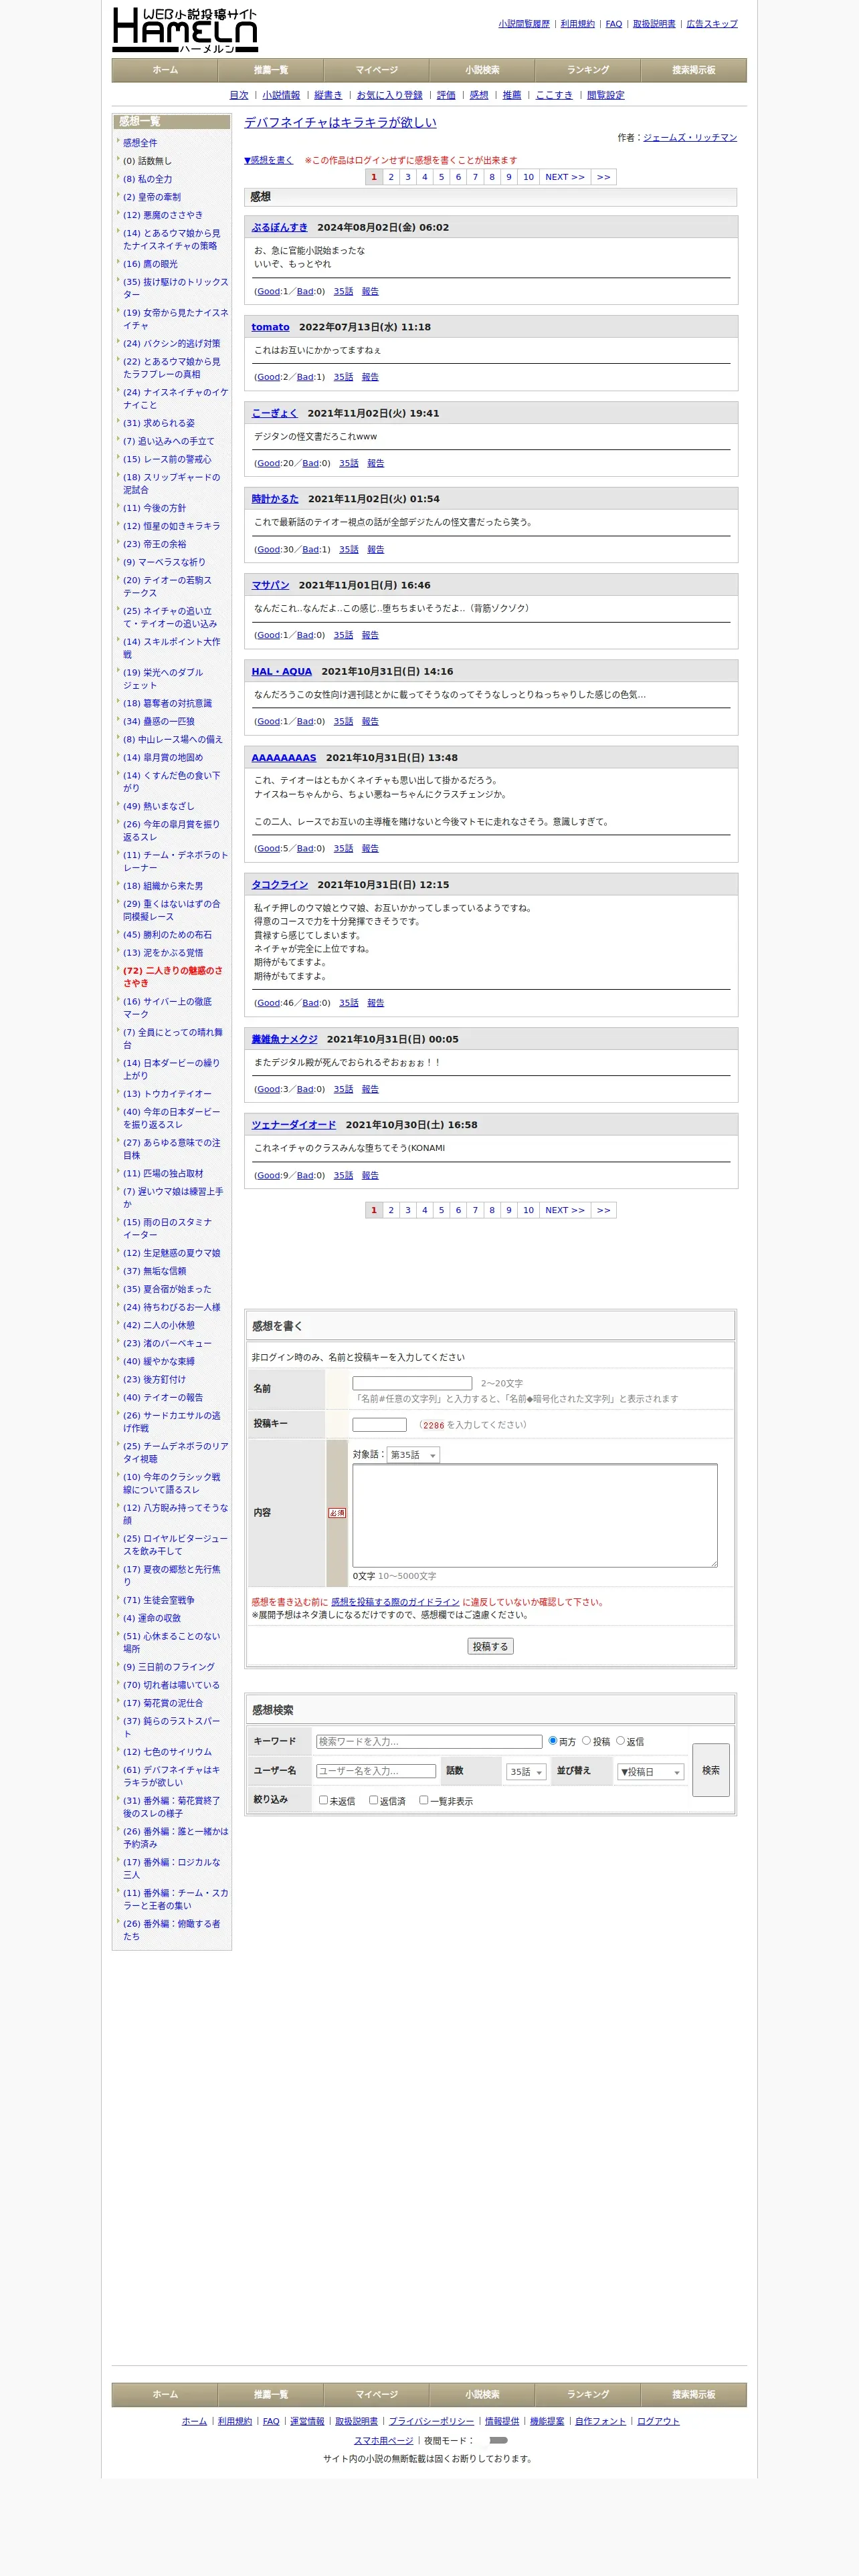
Task: Open author link ジェームズ・リッチマン
Action: point(690,137)
